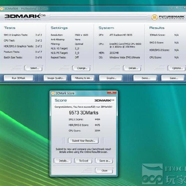Click the Anti-Aliasing value None
186x186 pixels.
pyautogui.click(x=77, y=40)
